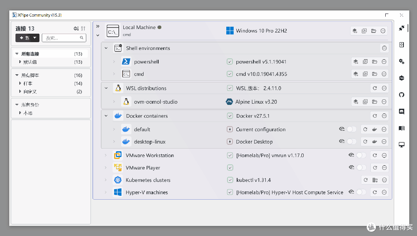Image resolution: width=417 pixels, height=236 pixels.
Task: Browse files in powershell row
Action: pyautogui.click(x=375, y=62)
